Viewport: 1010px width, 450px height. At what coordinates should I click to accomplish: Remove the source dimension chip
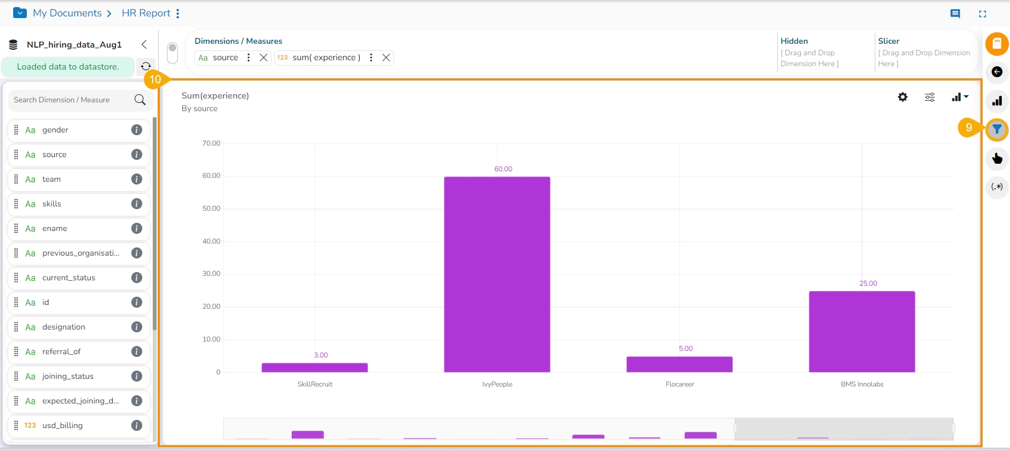pos(263,57)
